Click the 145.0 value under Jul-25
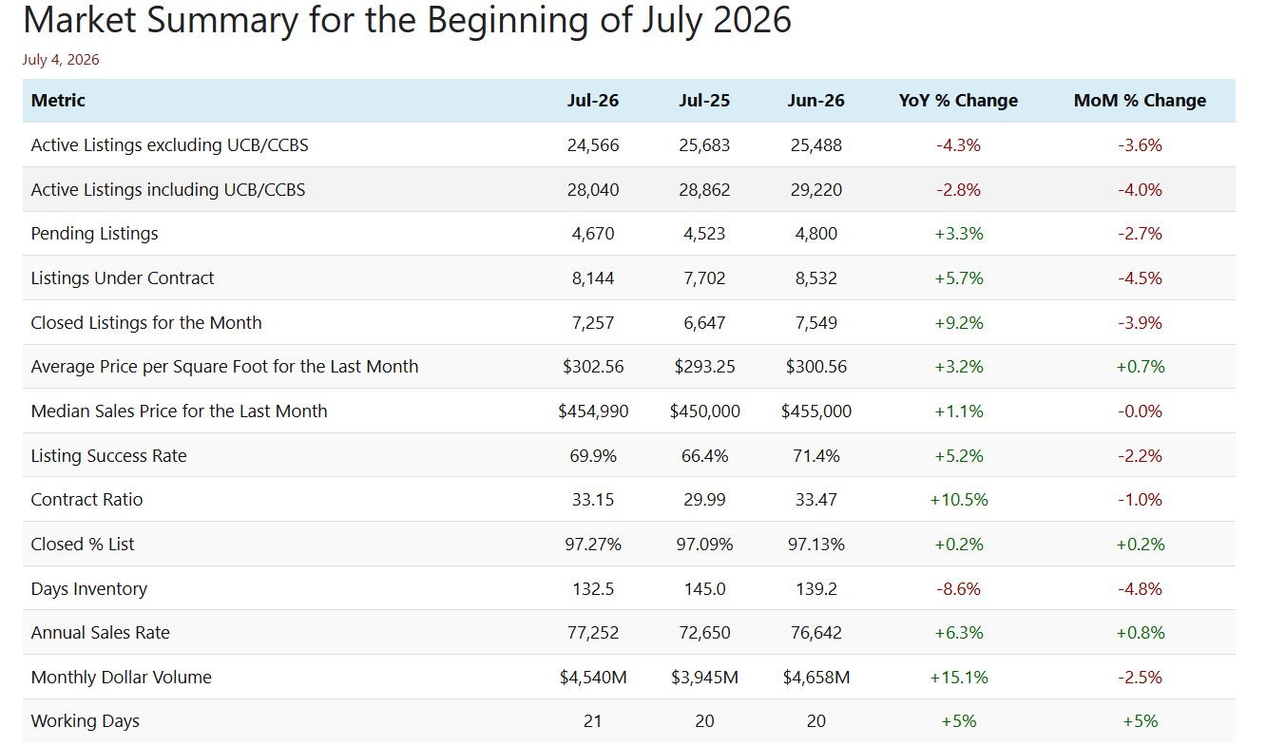 [x=705, y=589]
